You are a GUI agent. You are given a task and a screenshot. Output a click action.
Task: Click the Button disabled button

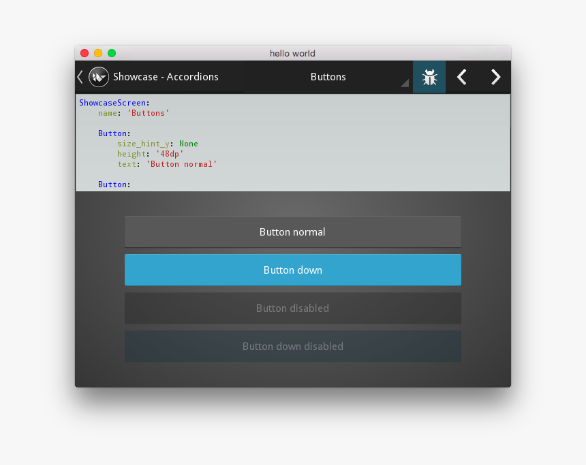(292, 308)
